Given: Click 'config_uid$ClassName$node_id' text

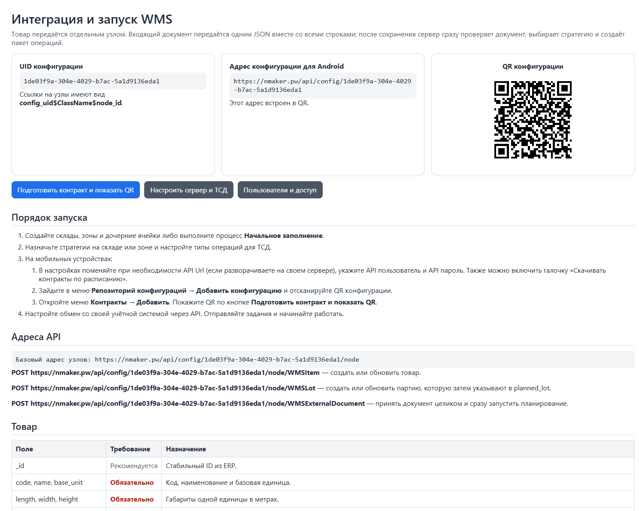Looking at the screenshot, I should 71,103.
